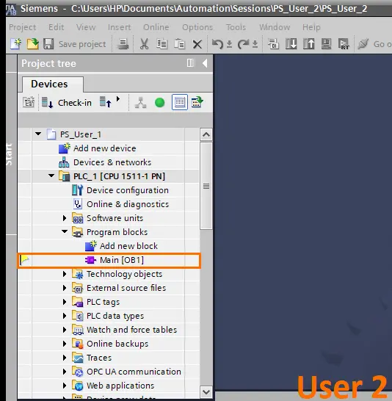Click the Print icon in the toolbar
Viewport: 392px width, 401px height.
click(x=123, y=44)
